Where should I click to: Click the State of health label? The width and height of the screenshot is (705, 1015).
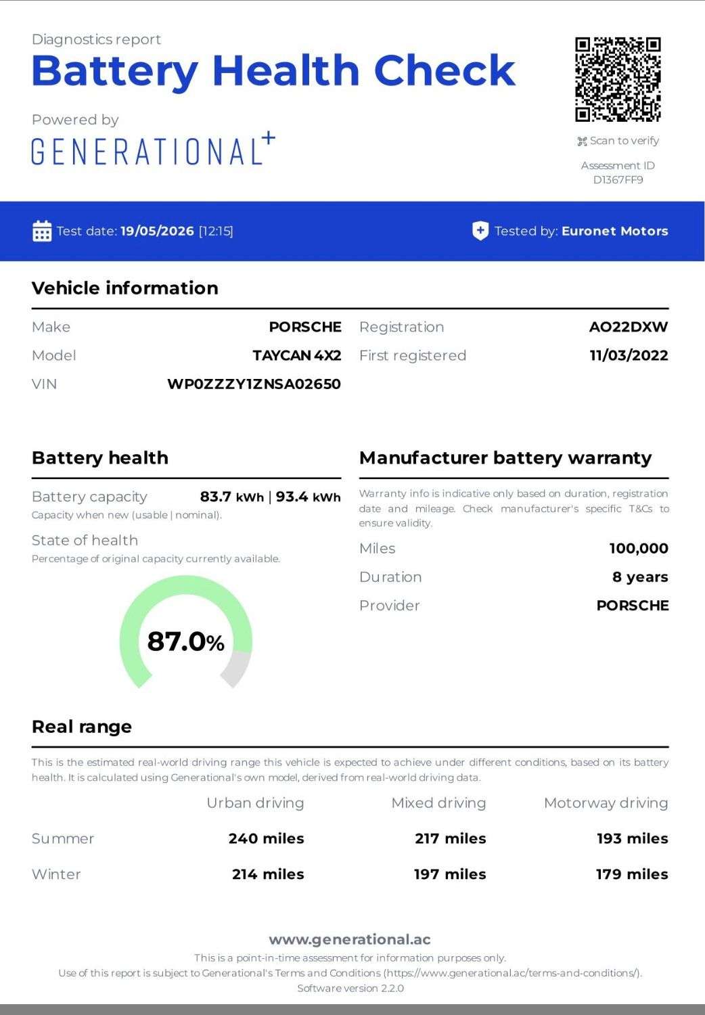[85, 541]
